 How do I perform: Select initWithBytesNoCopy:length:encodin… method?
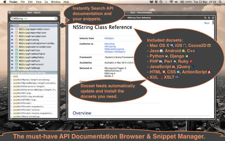34,83
